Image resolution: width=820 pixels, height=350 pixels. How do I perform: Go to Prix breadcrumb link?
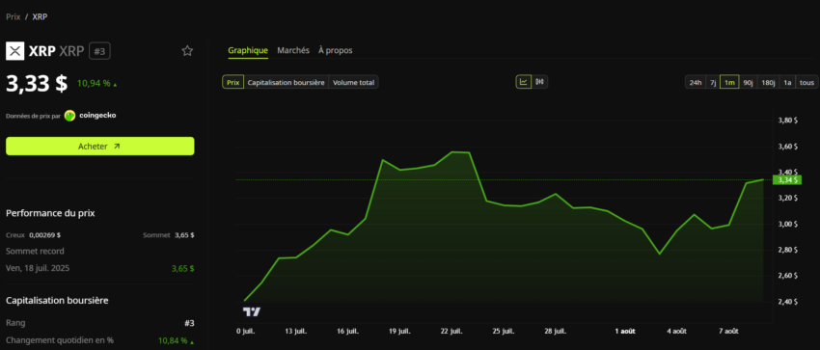click(14, 16)
